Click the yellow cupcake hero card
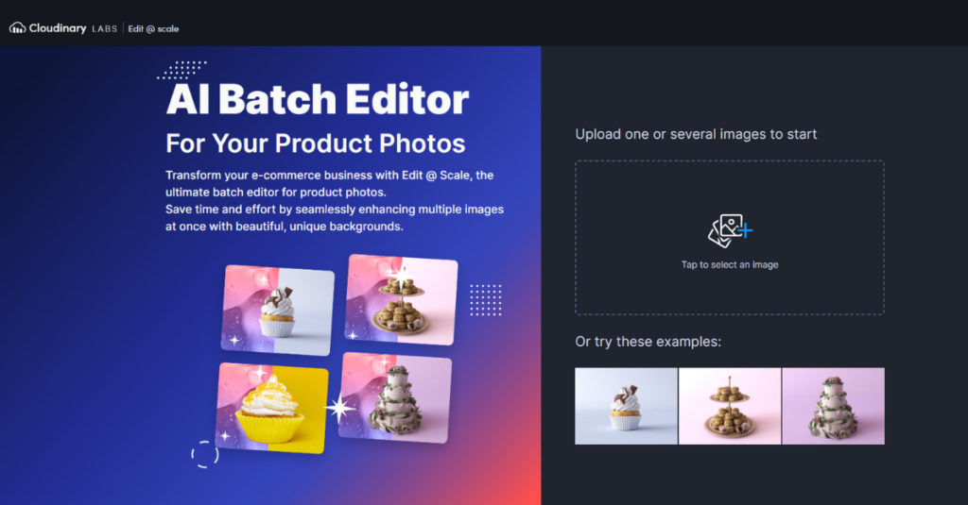The width and height of the screenshot is (968, 505). point(271,408)
